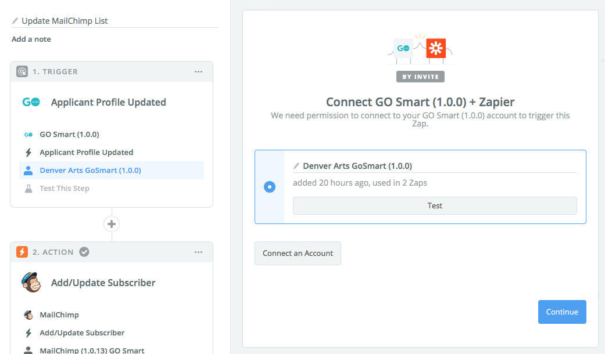605x354 pixels.
Task: Click the 2. ACTION step header label
Action: 53,252
